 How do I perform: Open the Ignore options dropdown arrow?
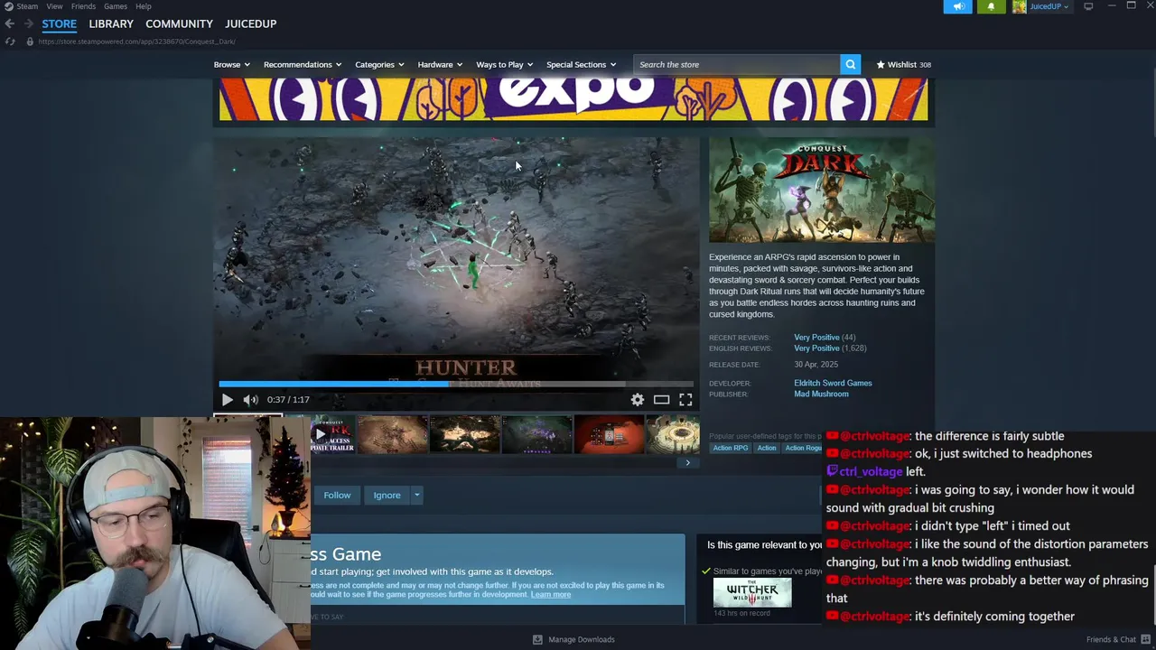[x=416, y=496]
